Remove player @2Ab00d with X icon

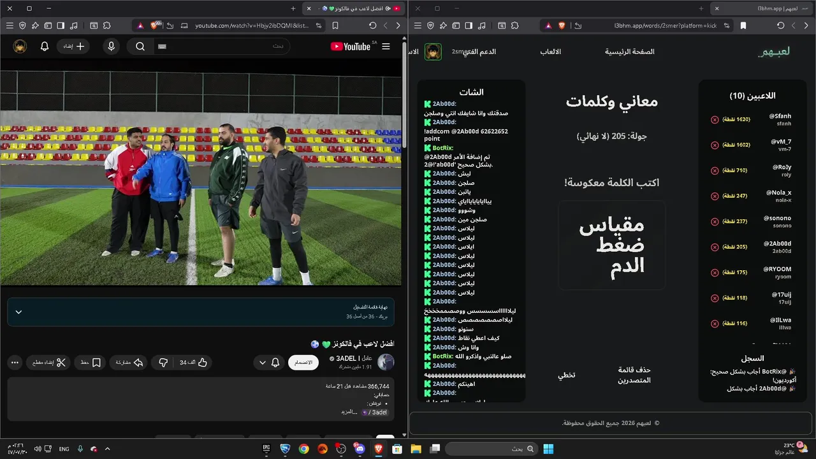pyautogui.click(x=715, y=247)
